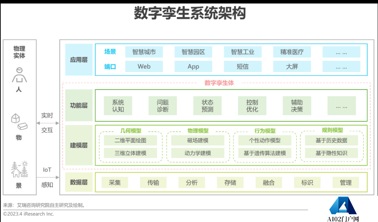Click the 数据层 layer label
378x222 pixels.
(79, 182)
